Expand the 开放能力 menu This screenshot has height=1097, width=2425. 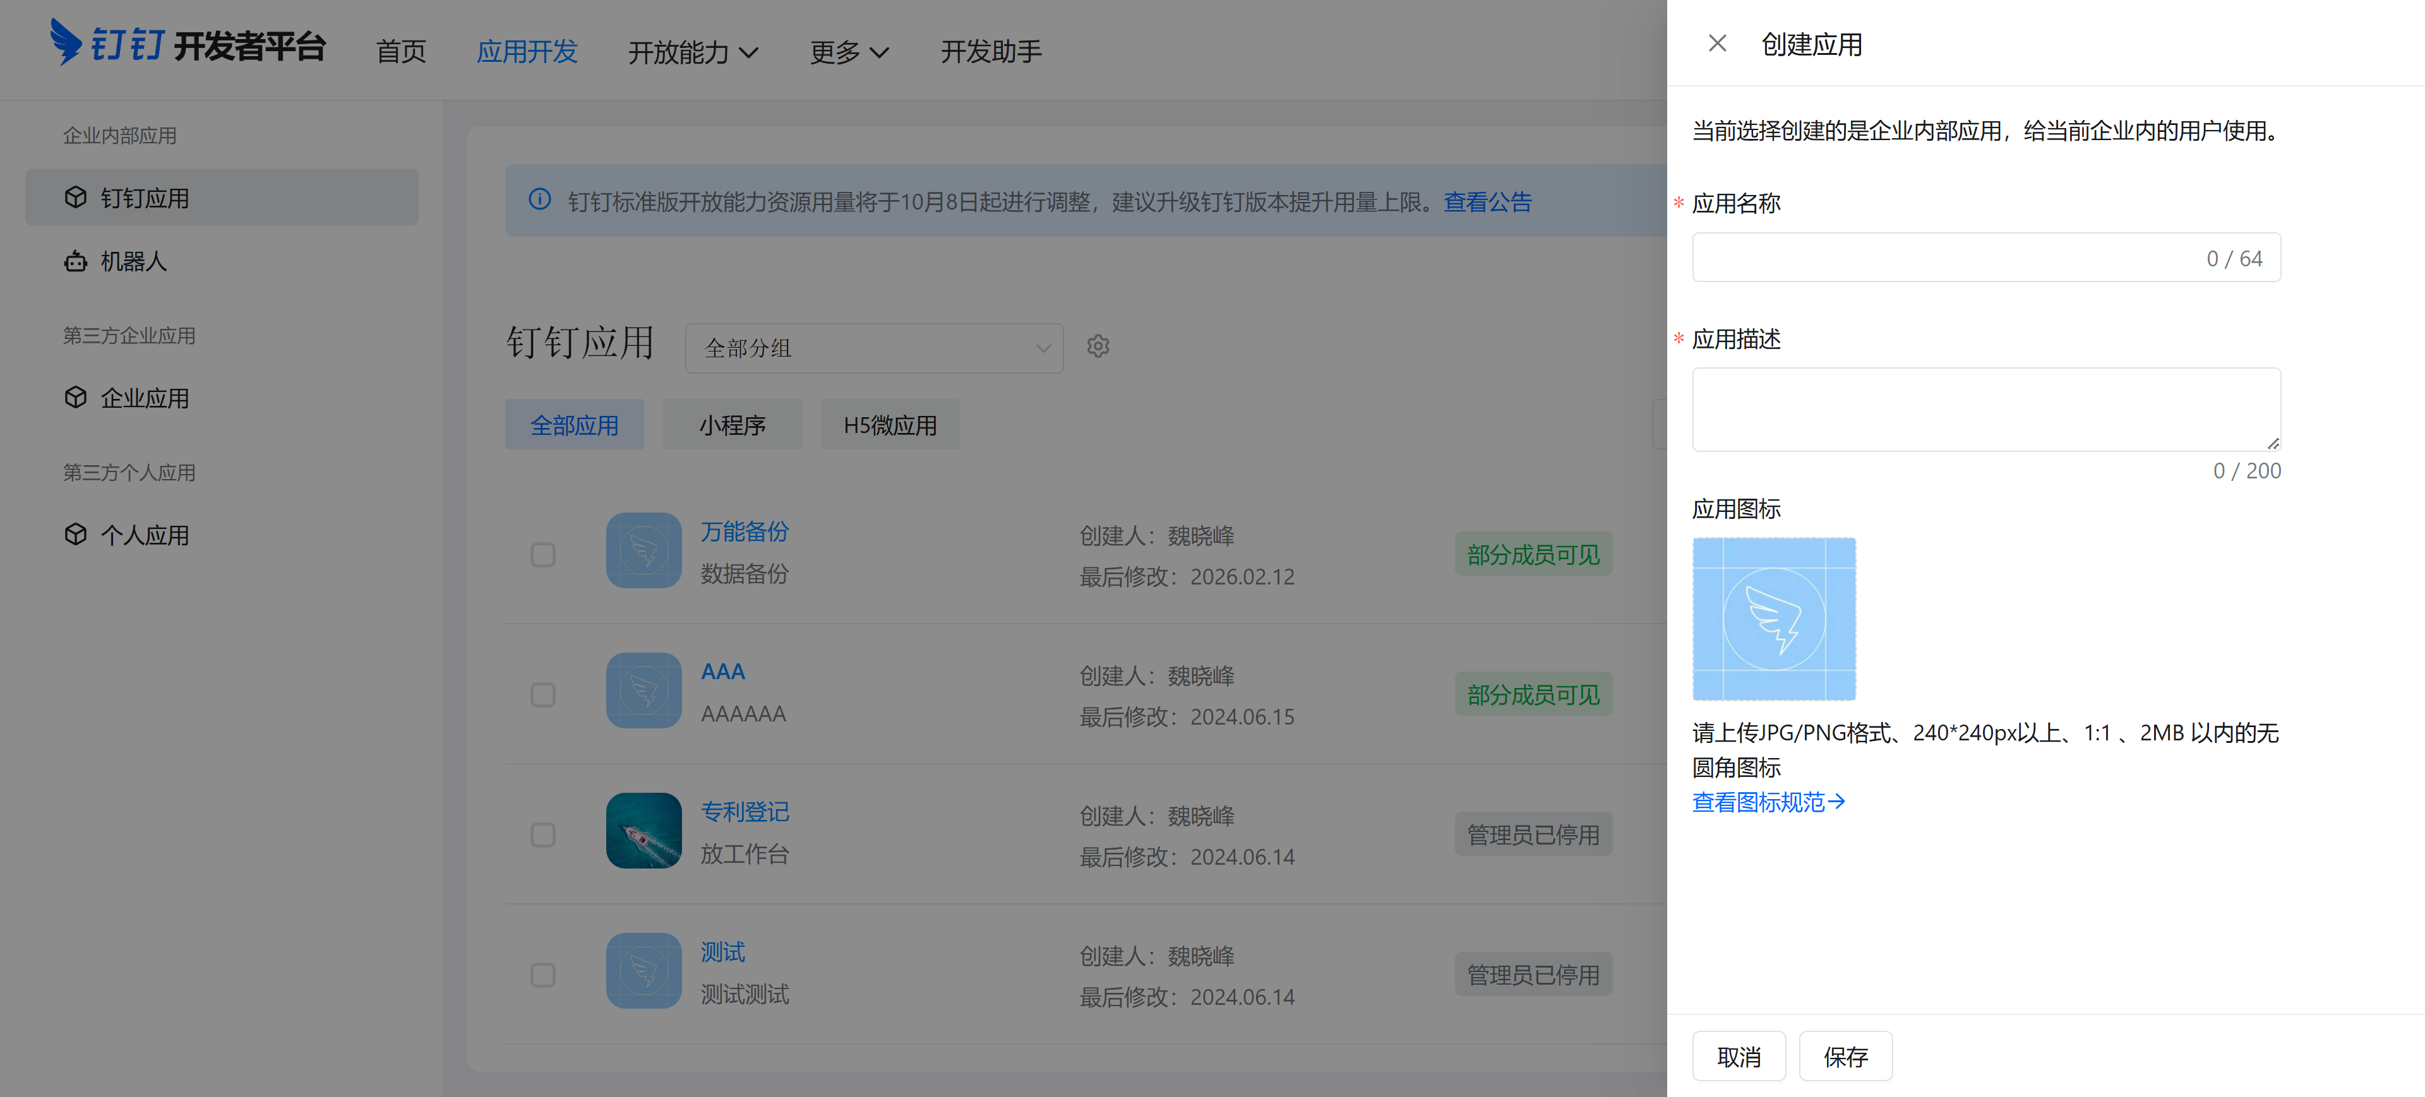tap(693, 52)
